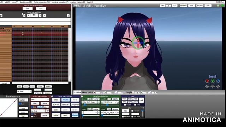Next mouth morph arrow
The image size is (226, 127).
click(x=118, y=102)
